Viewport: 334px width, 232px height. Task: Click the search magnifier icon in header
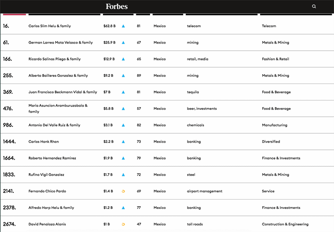click(x=314, y=7)
